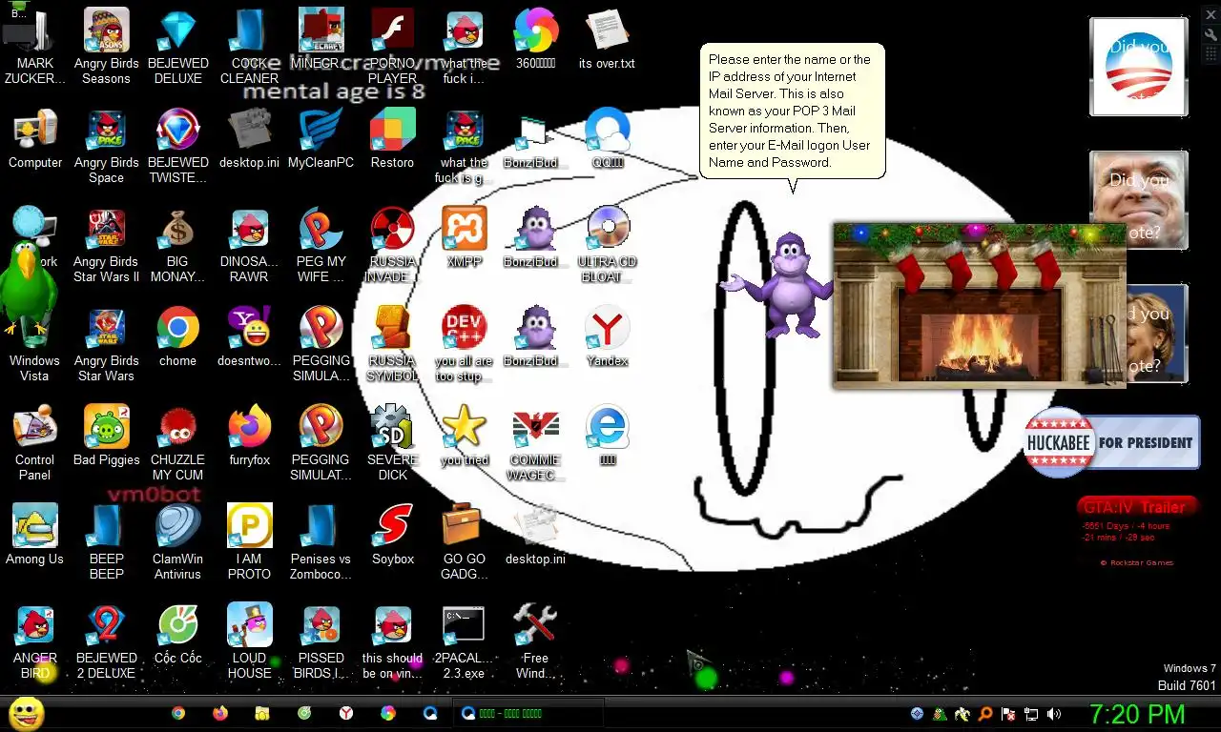
Task: Launch the MyCleanPC shortcut
Action: pyautogui.click(x=321, y=138)
